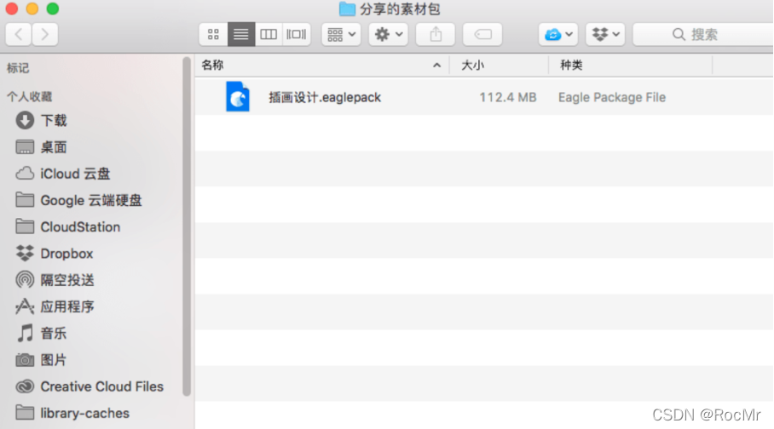Click the 图片 camera icon
This screenshot has height=429, width=774.
(x=25, y=360)
